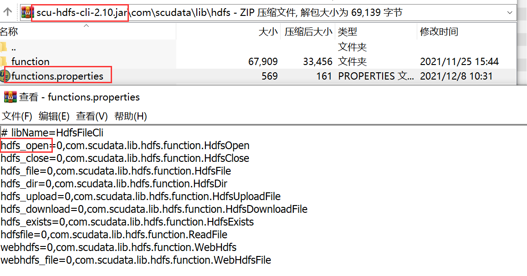Viewport: 527px width, 276px height.
Task: Click the function folder icon
Action: pos(4,61)
